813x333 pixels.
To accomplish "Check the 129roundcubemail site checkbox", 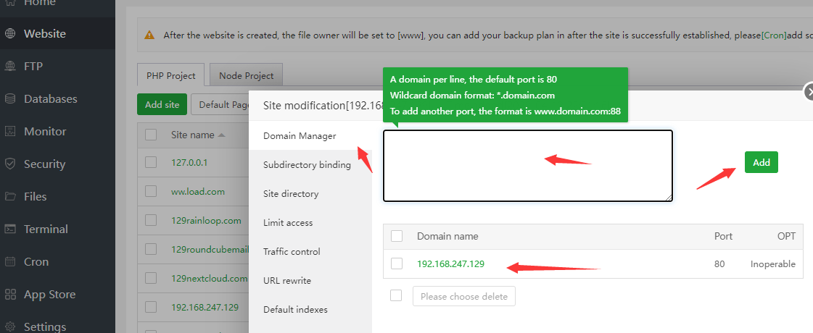I will pyautogui.click(x=151, y=249).
